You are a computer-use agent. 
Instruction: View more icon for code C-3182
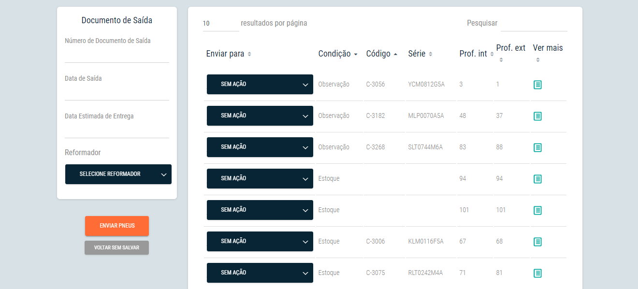[537, 116]
